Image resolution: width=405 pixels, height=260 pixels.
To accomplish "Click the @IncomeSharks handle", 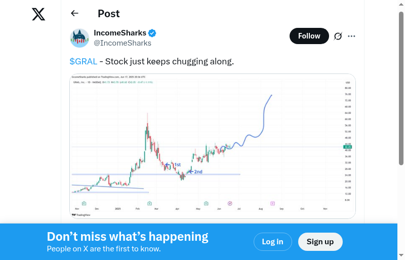I will click(x=123, y=43).
